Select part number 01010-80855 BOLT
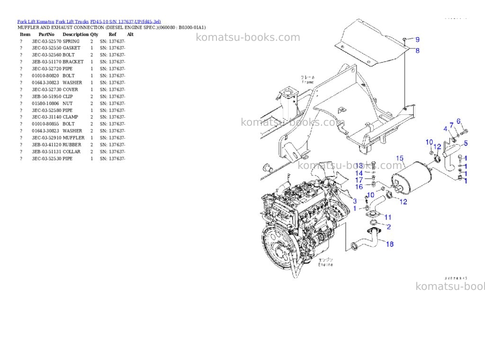This screenshot has width=485, height=344. pyautogui.click(x=53, y=124)
